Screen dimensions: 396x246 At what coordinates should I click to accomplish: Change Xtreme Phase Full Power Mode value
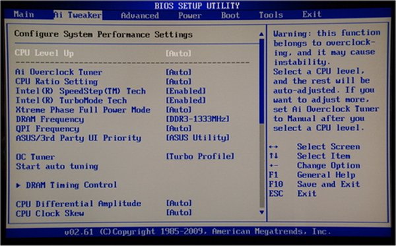click(178, 109)
